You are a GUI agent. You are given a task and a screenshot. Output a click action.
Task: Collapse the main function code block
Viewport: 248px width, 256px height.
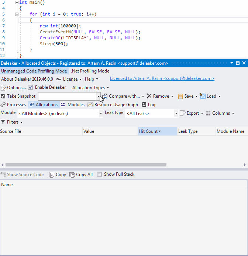[x=17, y=2]
